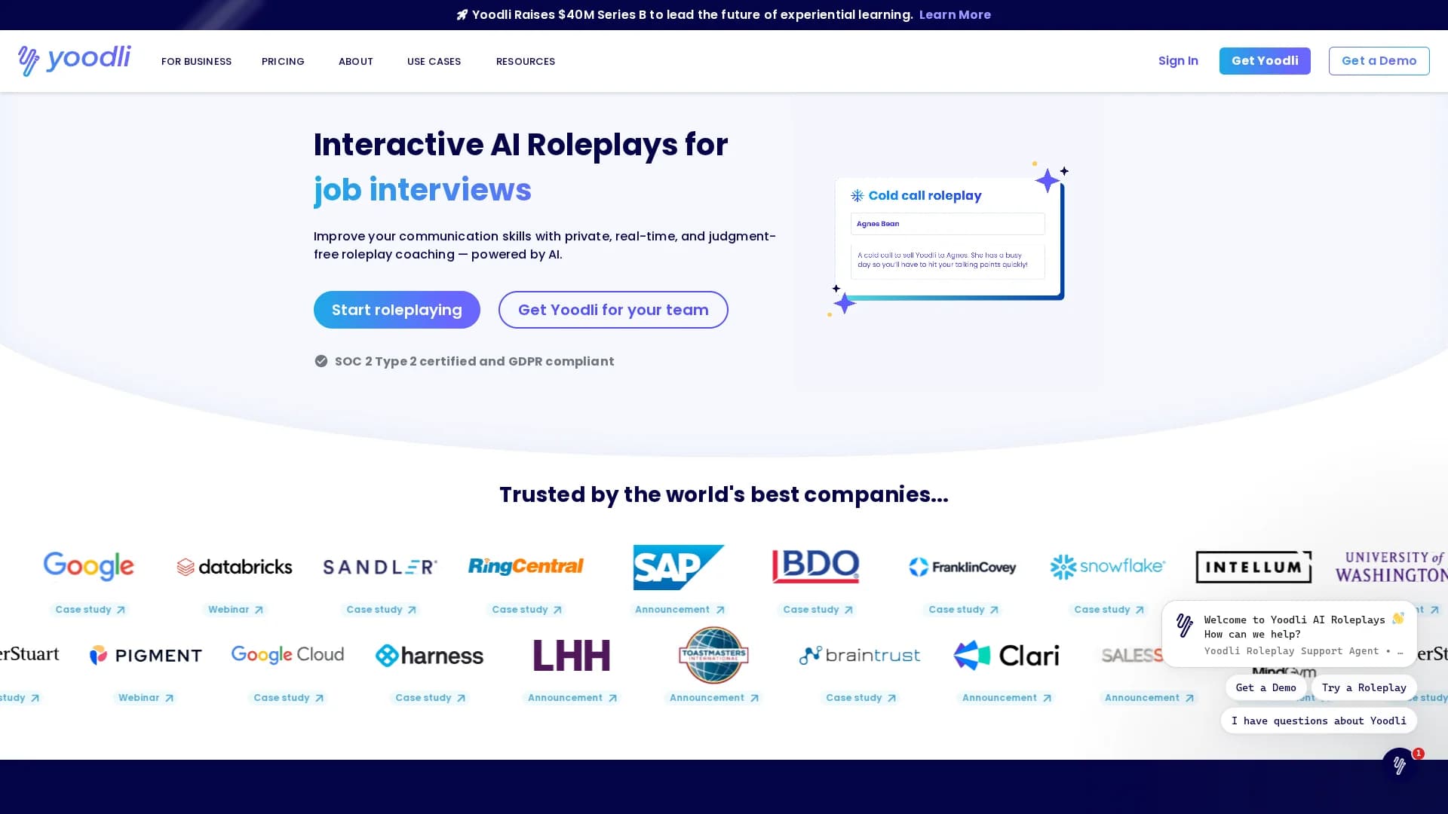Open the Pricing menu item
This screenshot has height=814, width=1448.
coord(283,61)
